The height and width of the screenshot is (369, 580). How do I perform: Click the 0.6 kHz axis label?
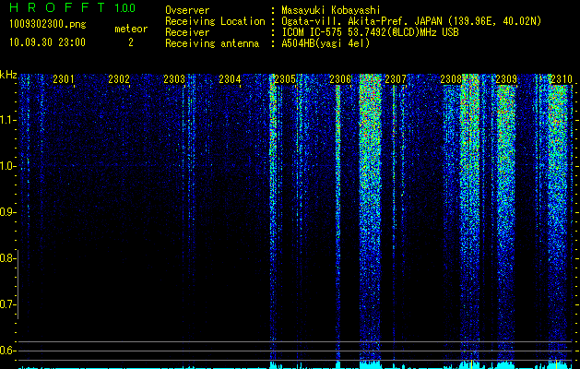point(7,351)
